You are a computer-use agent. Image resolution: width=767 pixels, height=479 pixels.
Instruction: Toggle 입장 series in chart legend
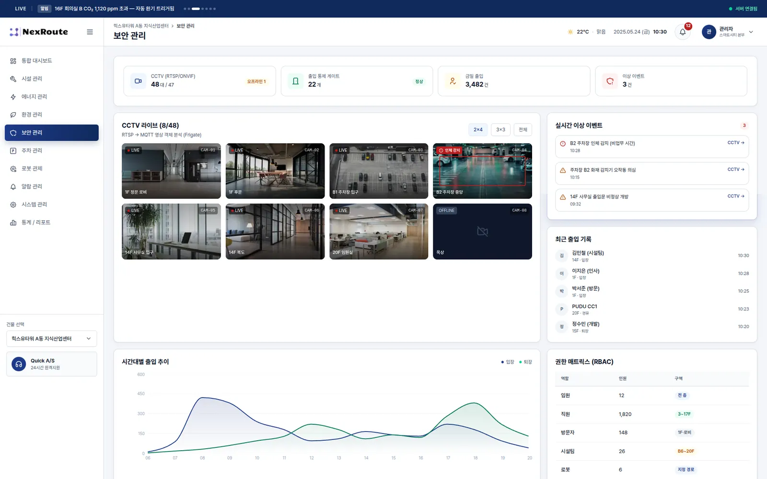pos(508,362)
